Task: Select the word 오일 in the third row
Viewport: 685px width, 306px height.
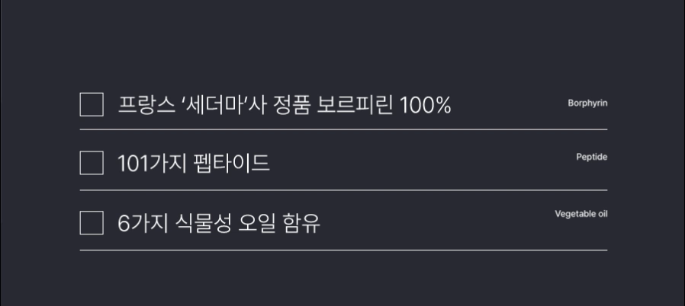Action: click(x=259, y=224)
